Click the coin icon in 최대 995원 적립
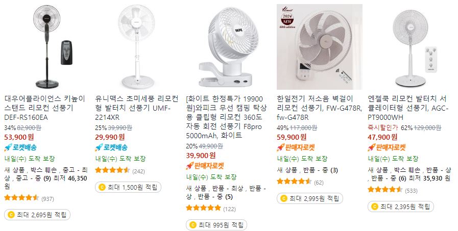The height and width of the screenshot is (231, 458). pos(193,225)
